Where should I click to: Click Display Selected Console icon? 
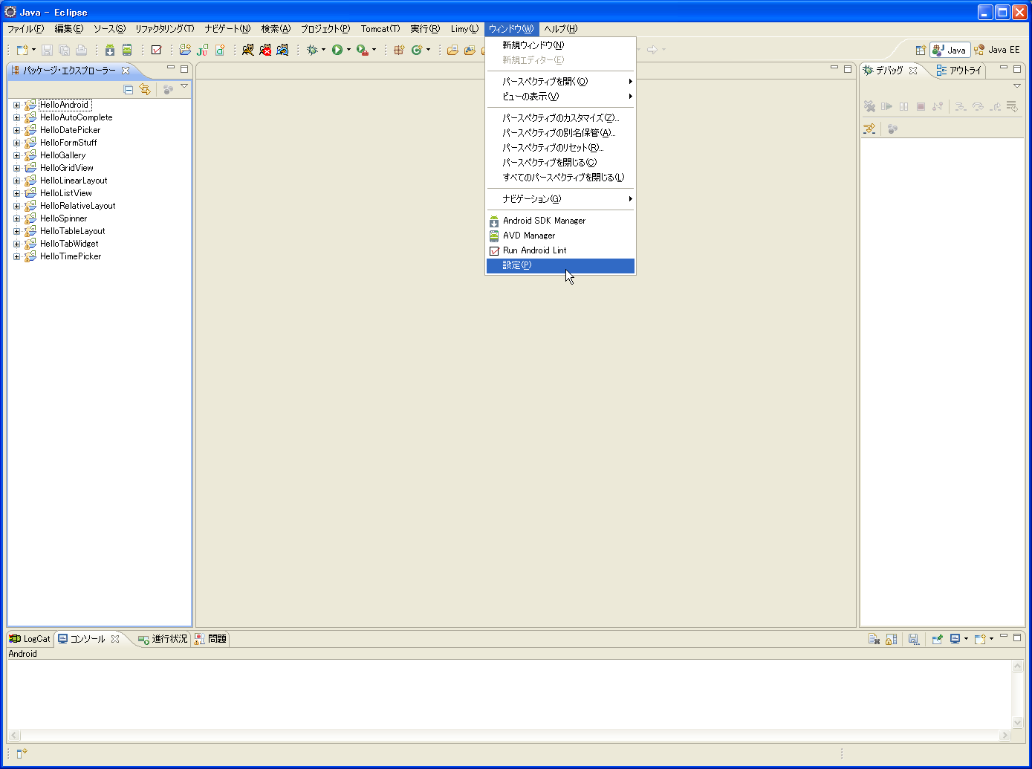click(x=955, y=639)
